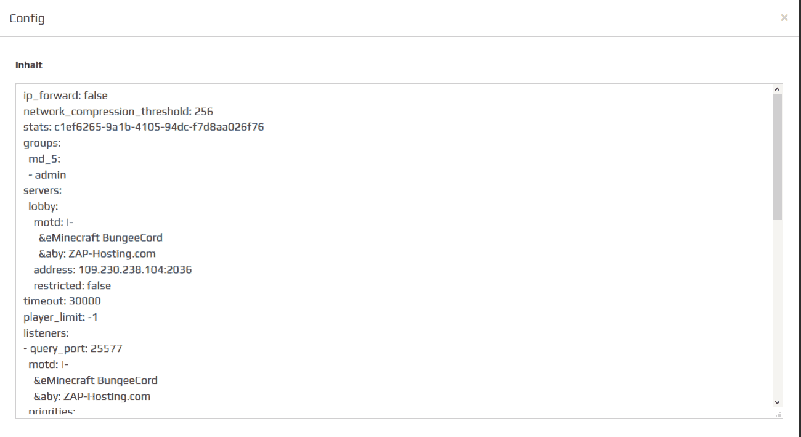Click the "- admin" entry line

[x=47, y=174]
